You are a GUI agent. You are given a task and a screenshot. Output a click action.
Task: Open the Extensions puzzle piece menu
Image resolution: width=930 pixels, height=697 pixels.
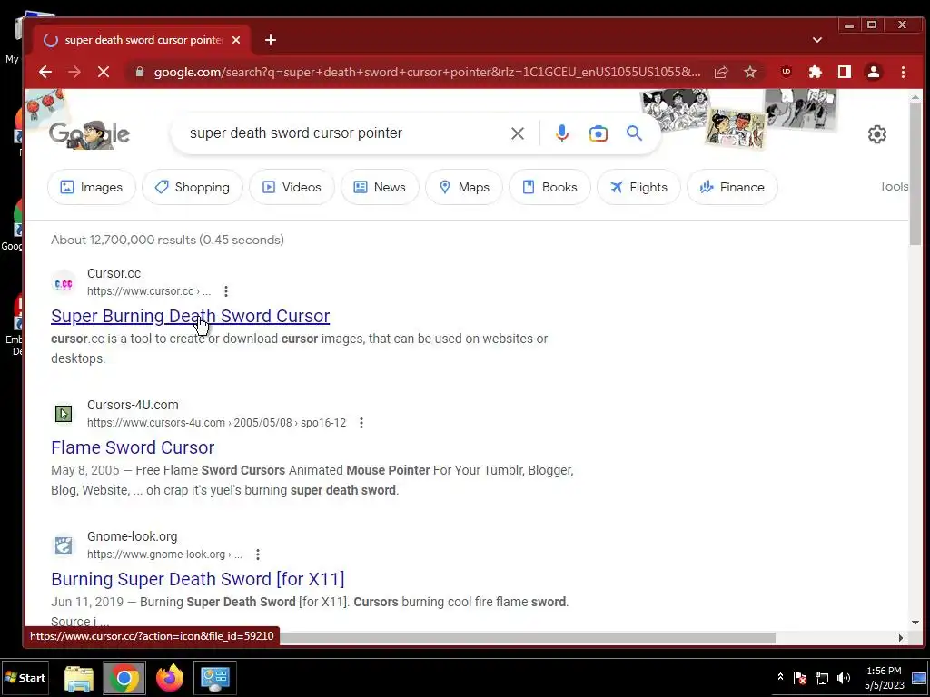tap(816, 73)
